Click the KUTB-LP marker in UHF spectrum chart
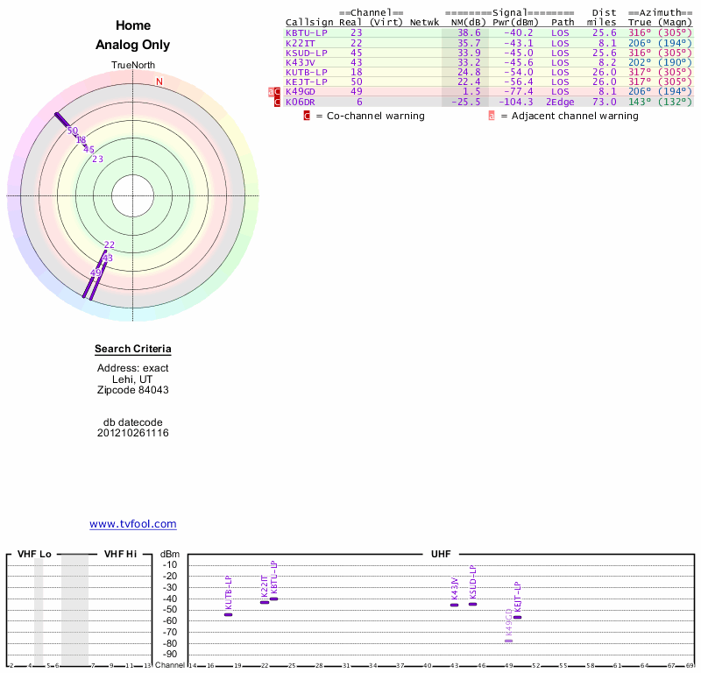701x673 pixels. [228, 615]
